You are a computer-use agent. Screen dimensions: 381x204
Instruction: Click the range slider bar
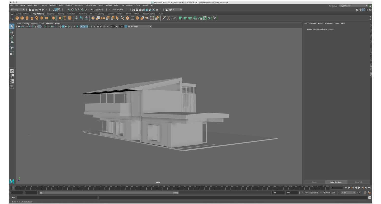[109, 193]
